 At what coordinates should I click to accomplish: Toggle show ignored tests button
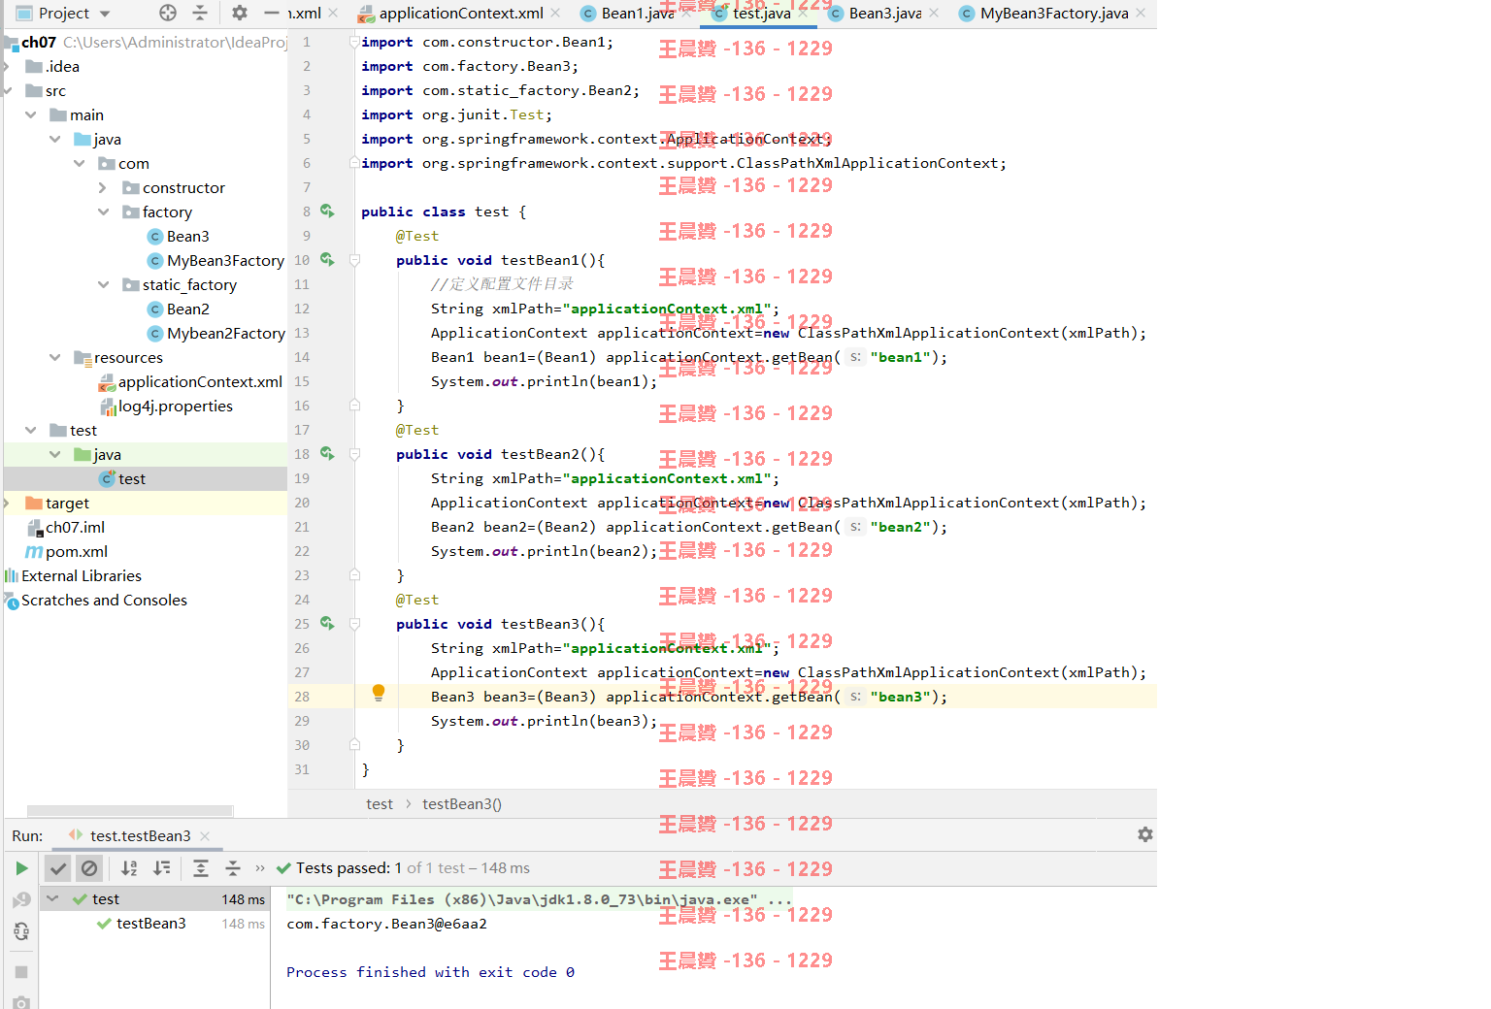[89, 868]
